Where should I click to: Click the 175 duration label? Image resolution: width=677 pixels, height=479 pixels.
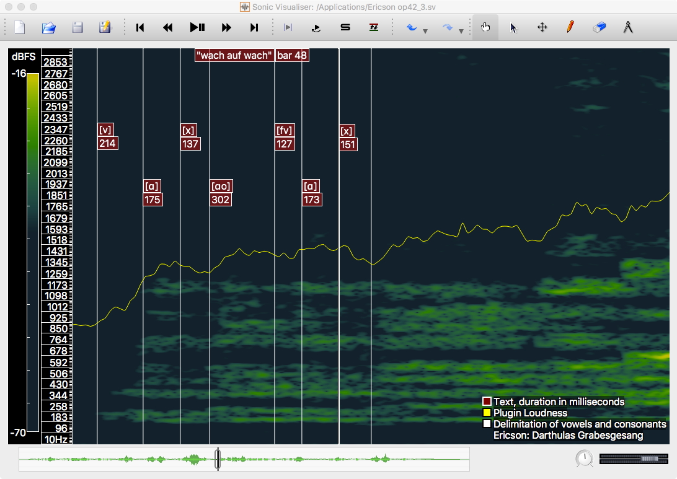153,200
